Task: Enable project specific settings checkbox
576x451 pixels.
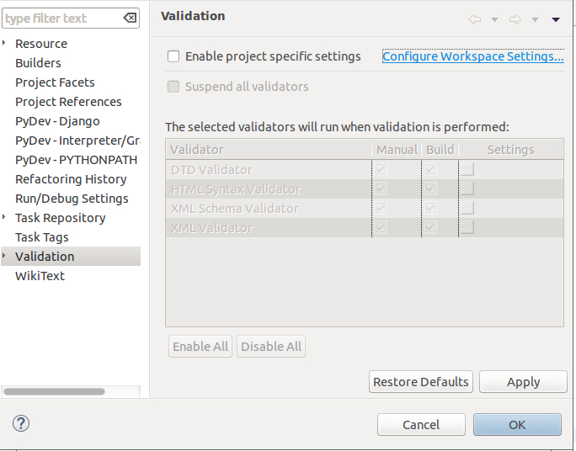Action: click(173, 56)
